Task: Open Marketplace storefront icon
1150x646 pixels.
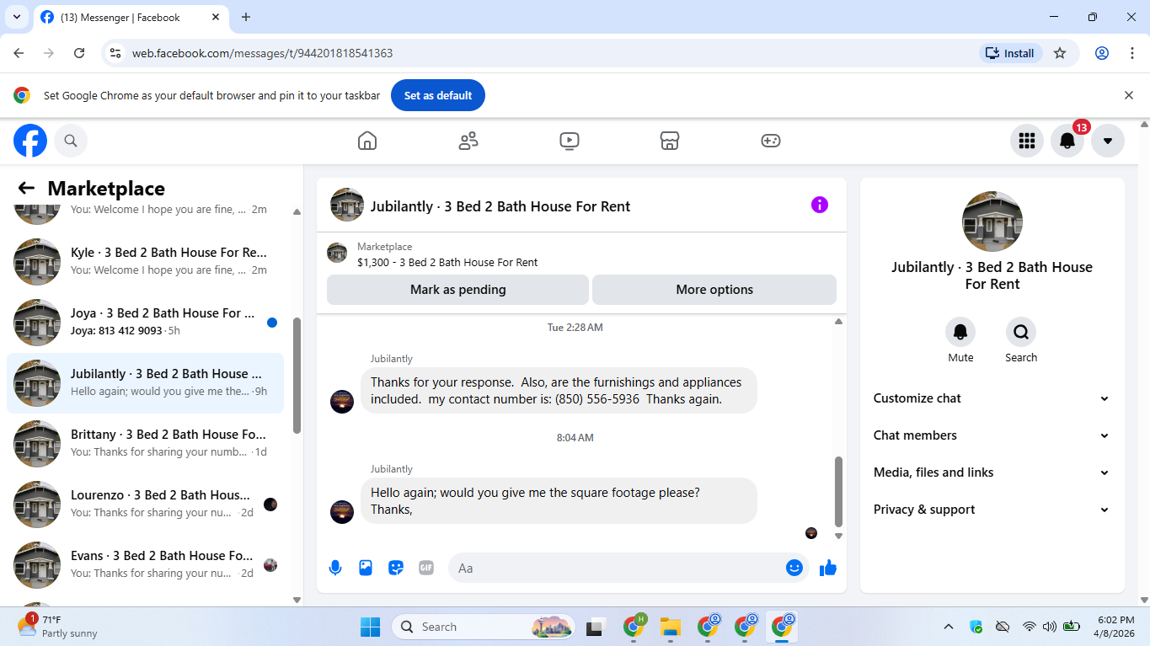Action: [x=670, y=141]
